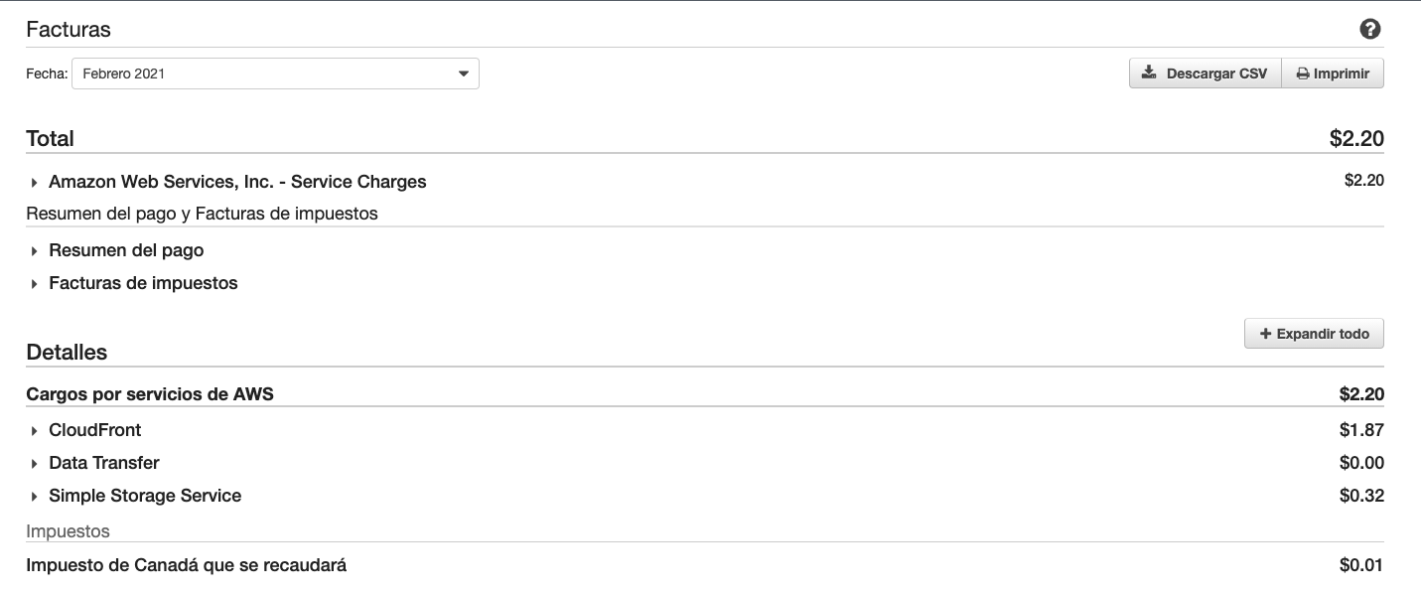Click the Descargar CSV button

1206,74
